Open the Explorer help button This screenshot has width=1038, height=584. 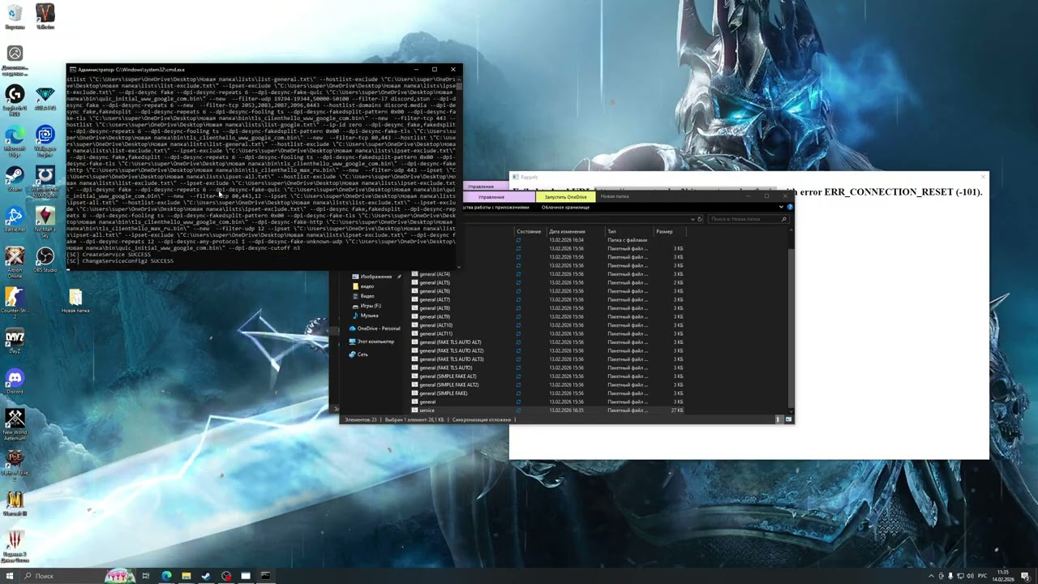[x=790, y=207]
